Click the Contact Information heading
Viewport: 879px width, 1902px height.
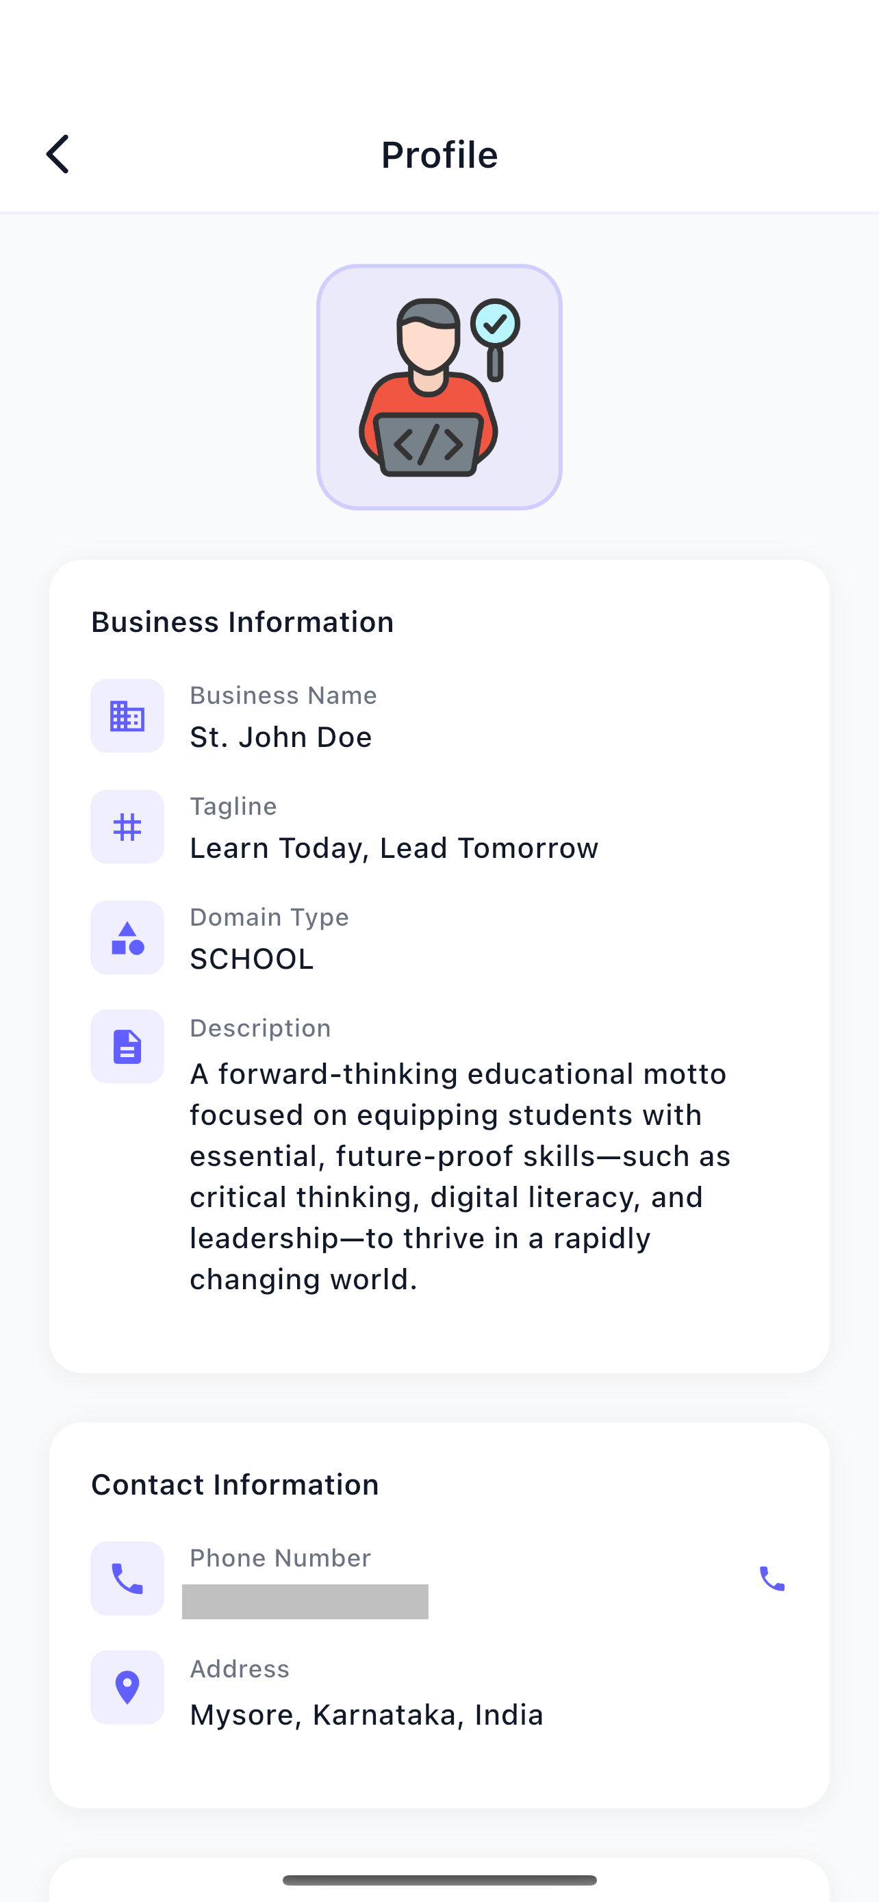(235, 1484)
